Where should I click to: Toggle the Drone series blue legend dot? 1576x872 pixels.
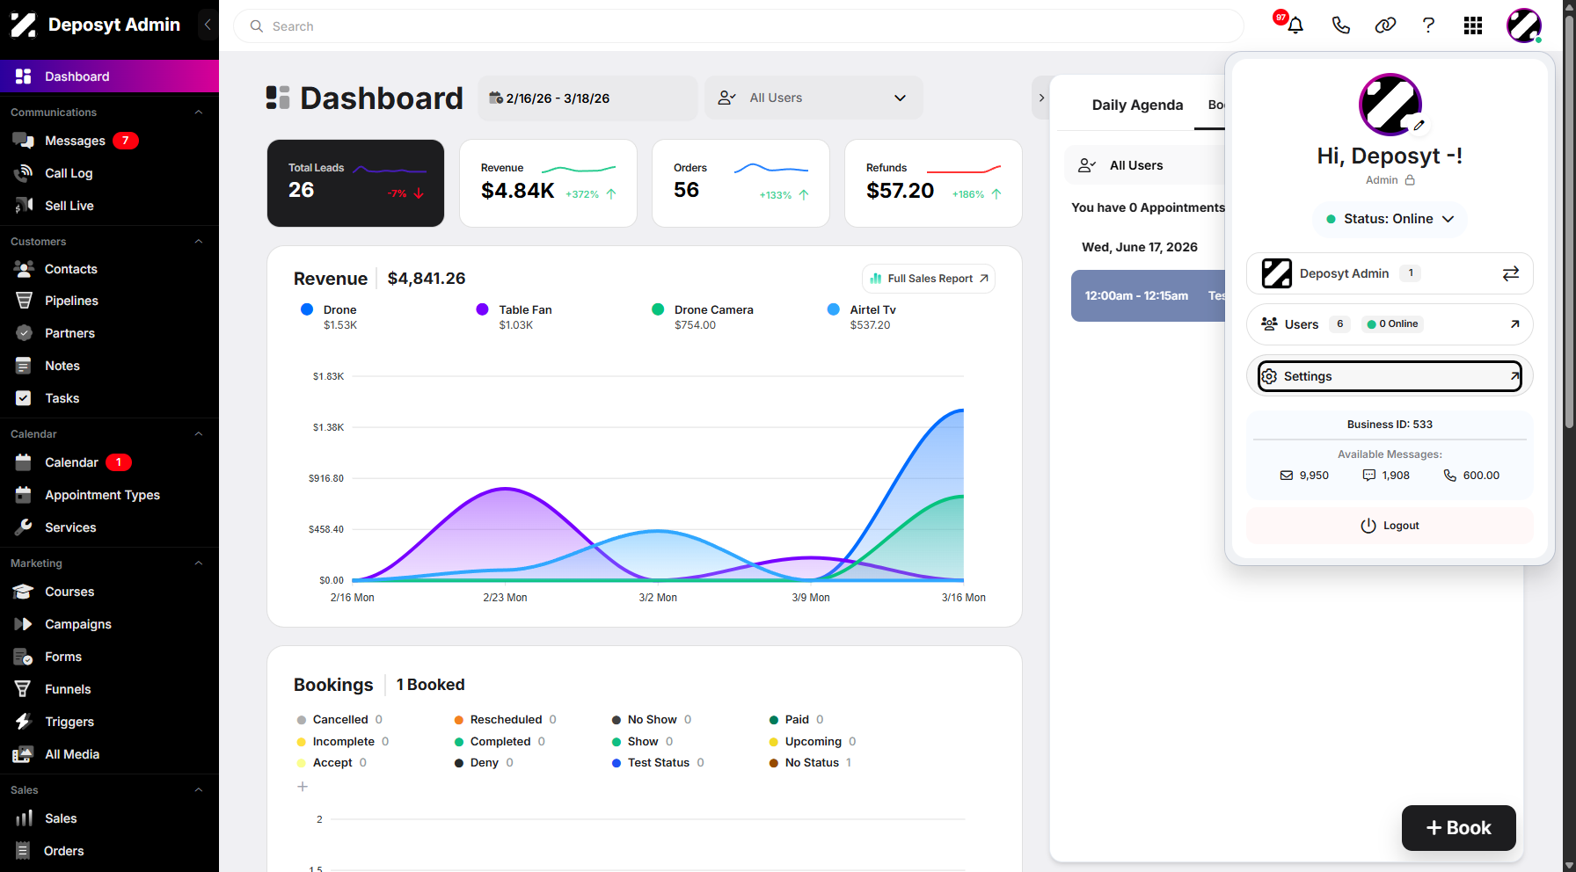point(307,309)
